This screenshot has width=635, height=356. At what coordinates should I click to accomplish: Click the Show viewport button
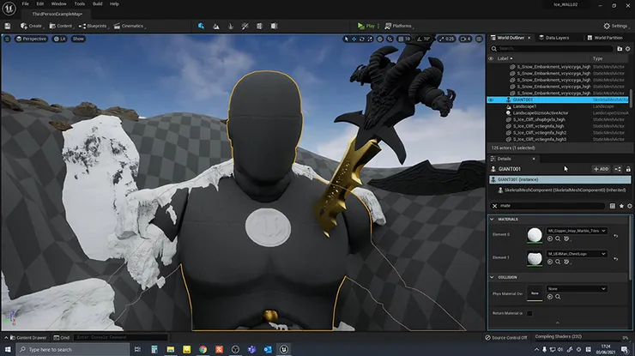point(78,39)
